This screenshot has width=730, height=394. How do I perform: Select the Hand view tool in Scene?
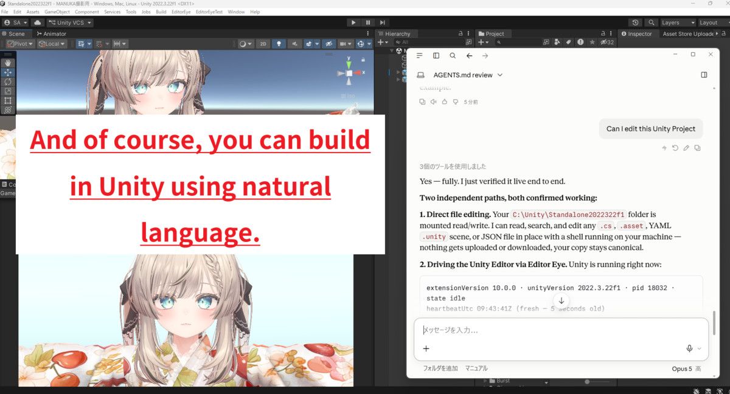[8, 63]
